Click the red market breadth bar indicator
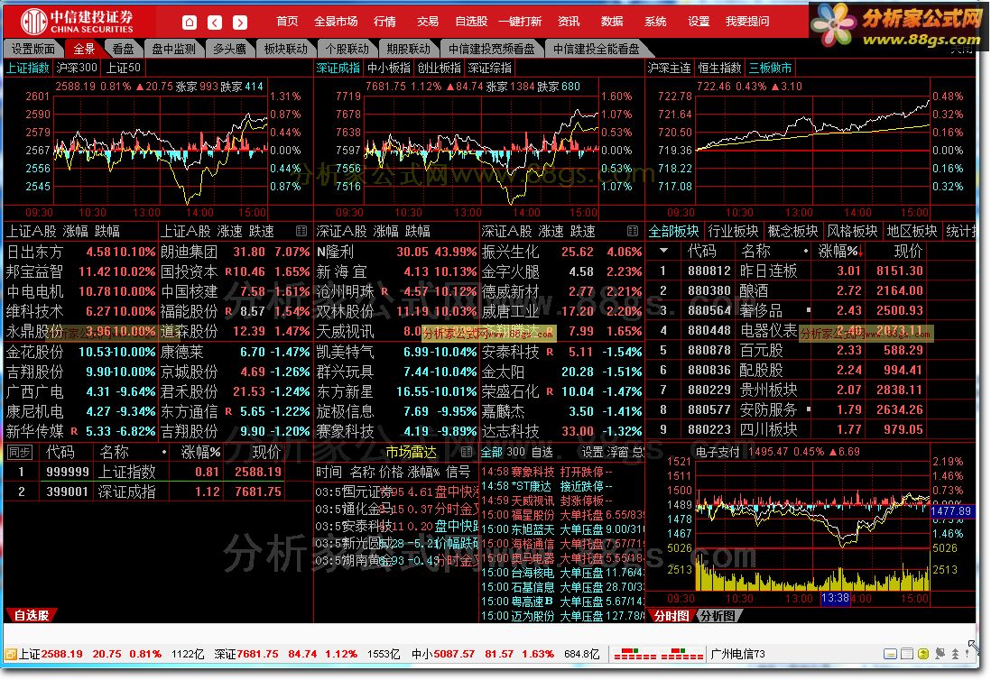The image size is (991, 680). [658, 654]
